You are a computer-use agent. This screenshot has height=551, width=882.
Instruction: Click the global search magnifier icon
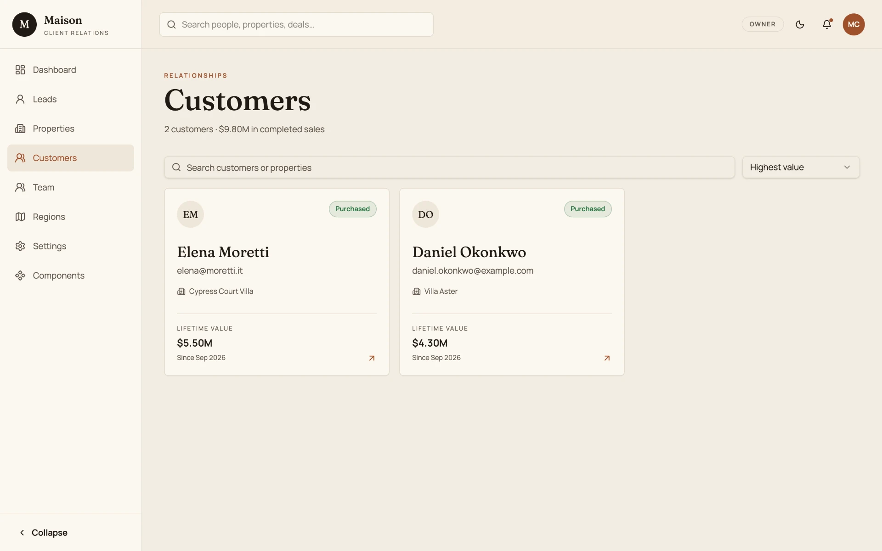pos(171,24)
